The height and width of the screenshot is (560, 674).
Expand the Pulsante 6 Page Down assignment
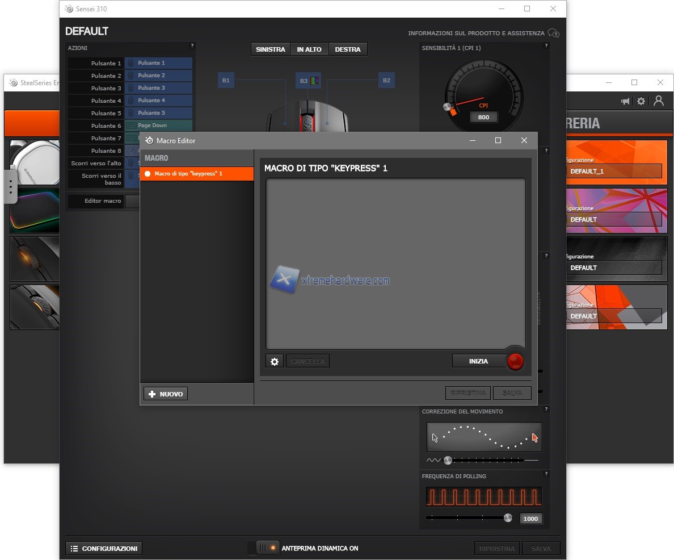158,126
